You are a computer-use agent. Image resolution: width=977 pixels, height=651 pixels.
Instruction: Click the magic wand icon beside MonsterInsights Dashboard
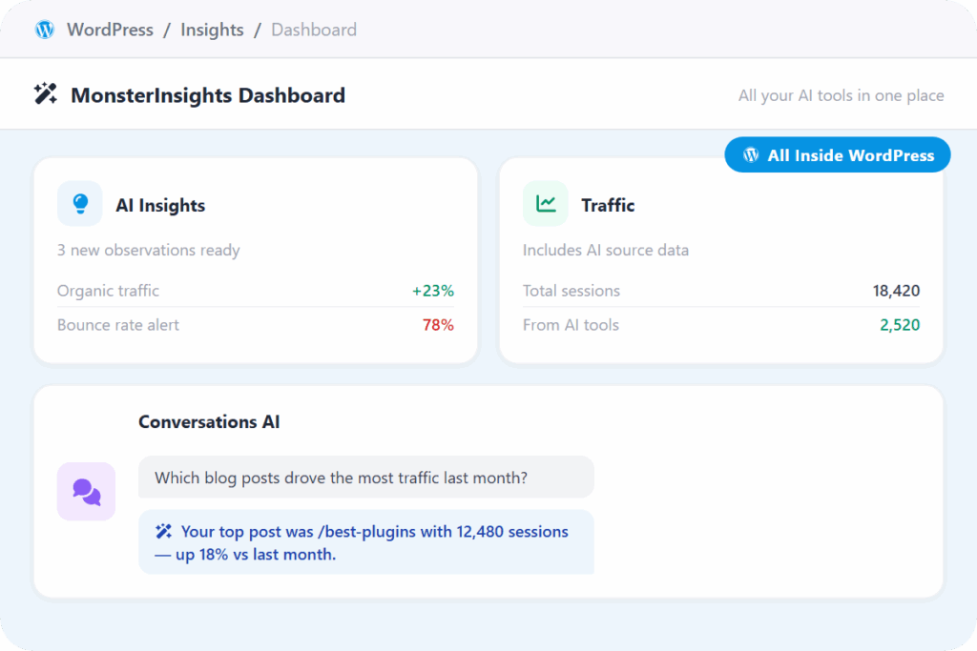[x=46, y=94]
